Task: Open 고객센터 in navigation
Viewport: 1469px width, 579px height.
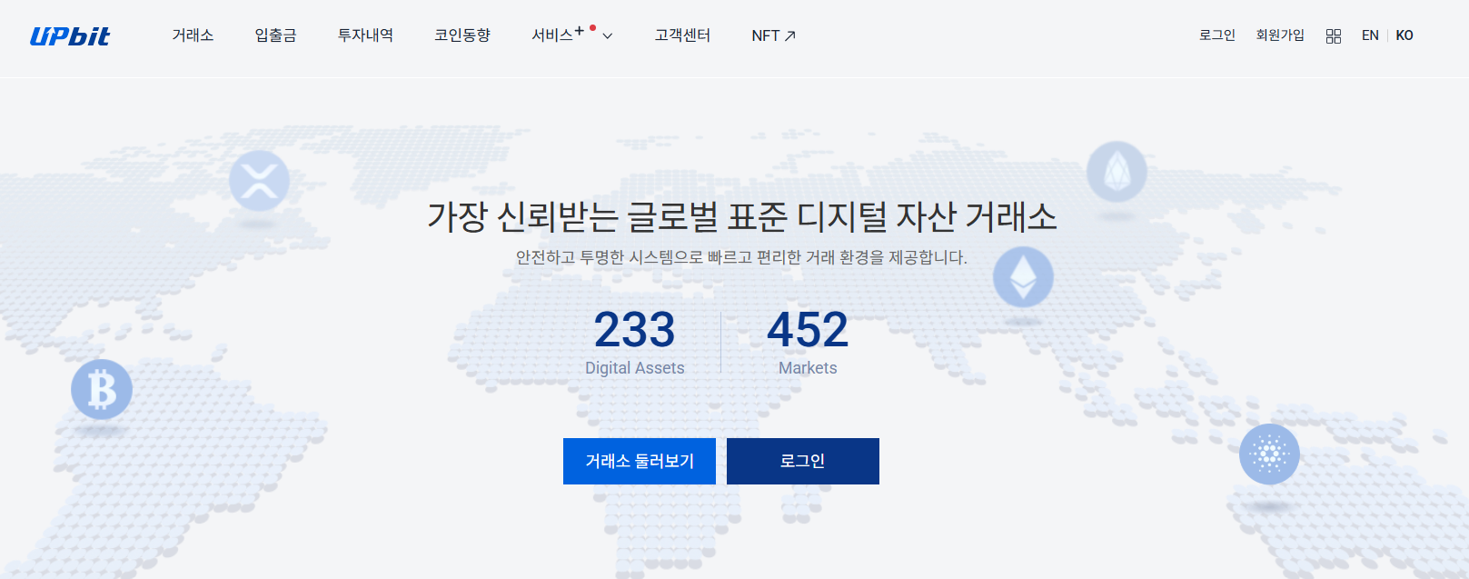Action: click(x=682, y=35)
